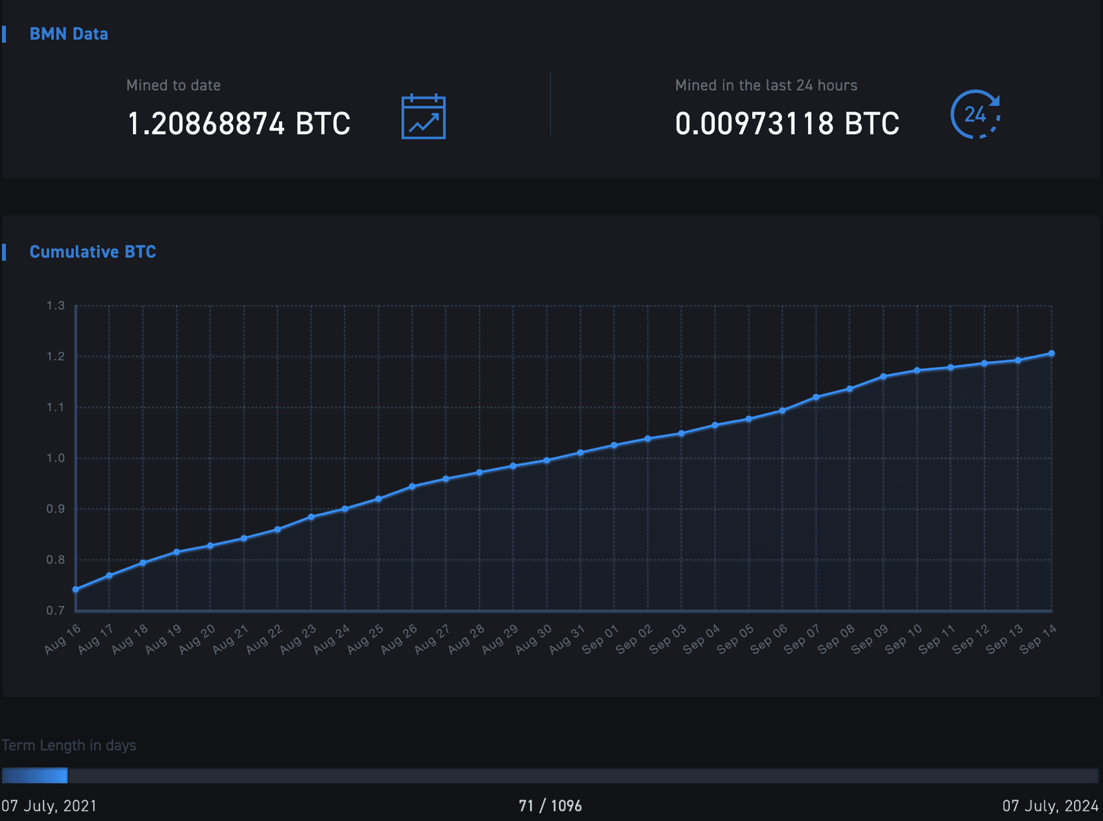Click the Sep 07 data point on the line
This screenshot has width=1103, height=821.
point(816,397)
